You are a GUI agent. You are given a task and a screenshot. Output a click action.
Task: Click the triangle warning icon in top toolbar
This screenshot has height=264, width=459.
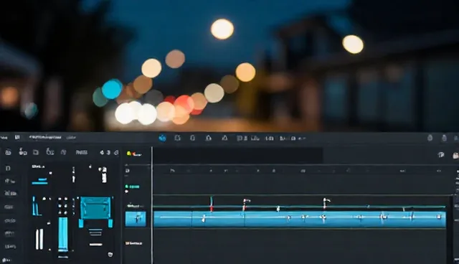[224, 138]
